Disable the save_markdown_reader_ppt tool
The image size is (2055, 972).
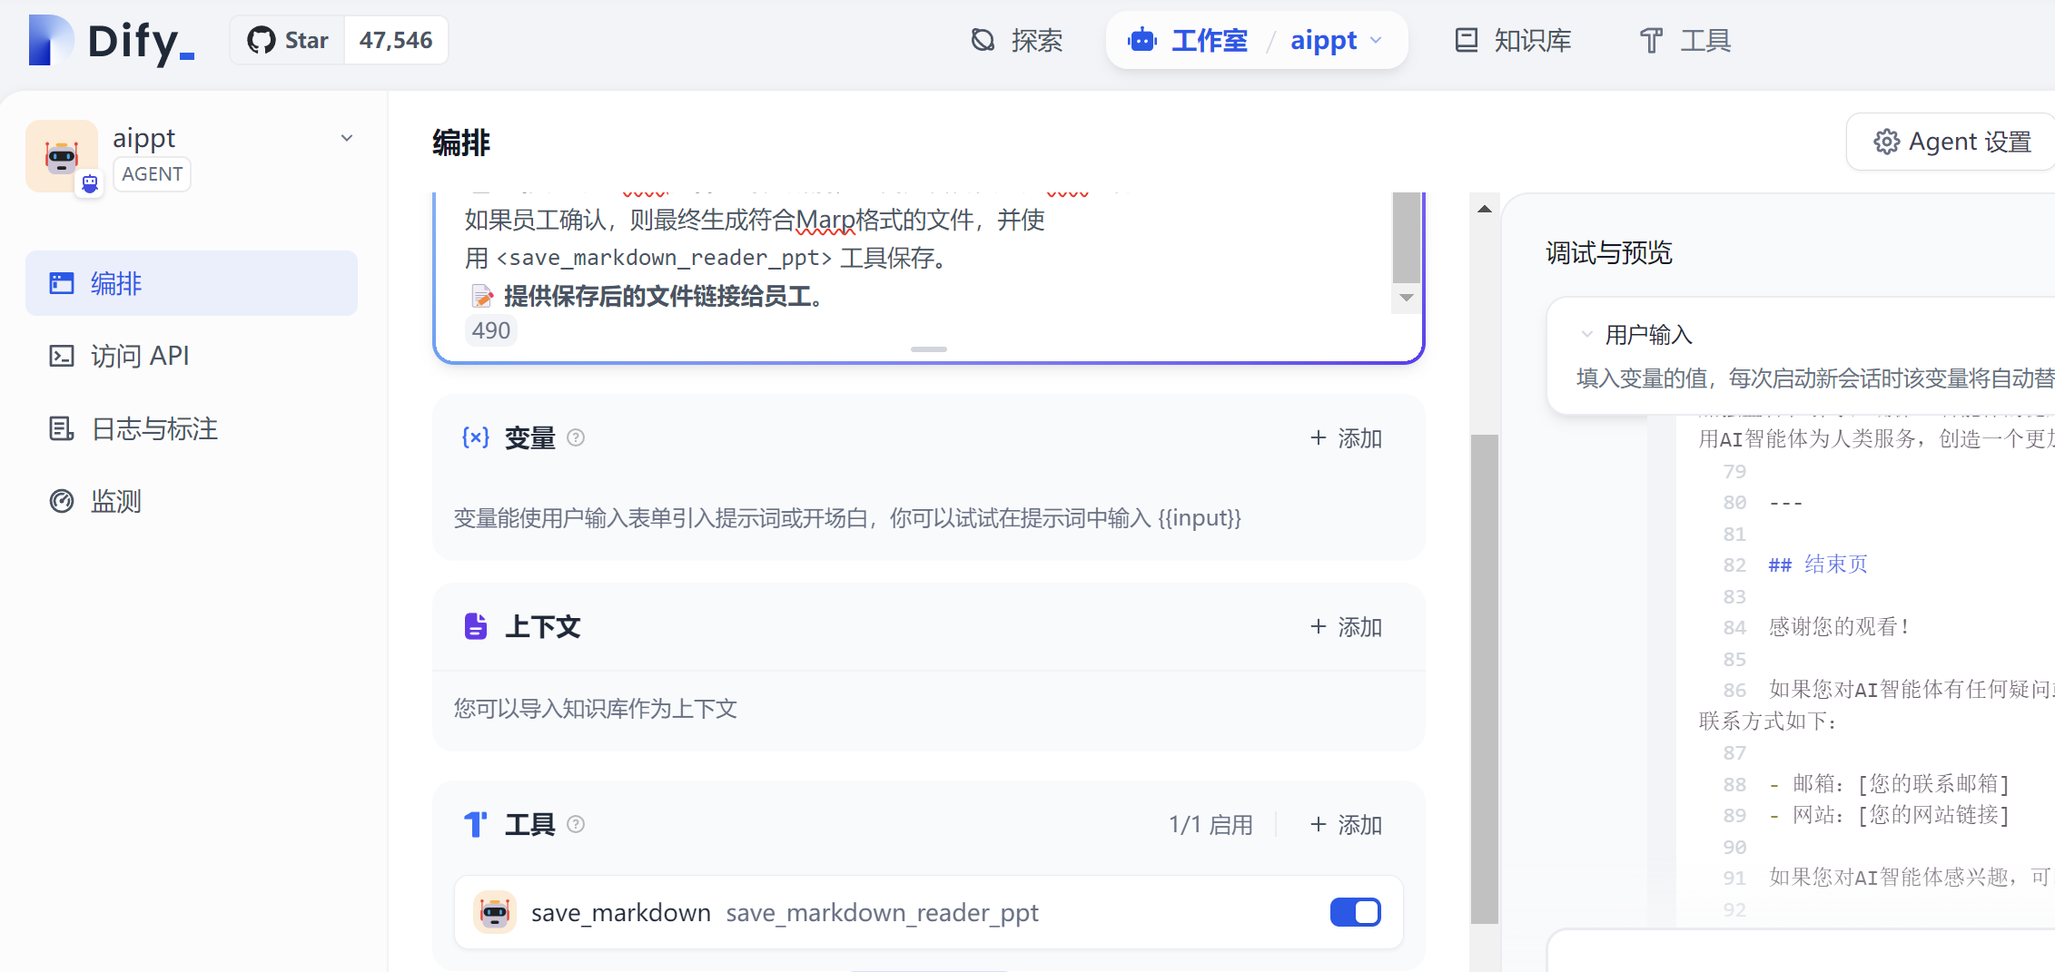1355,912
